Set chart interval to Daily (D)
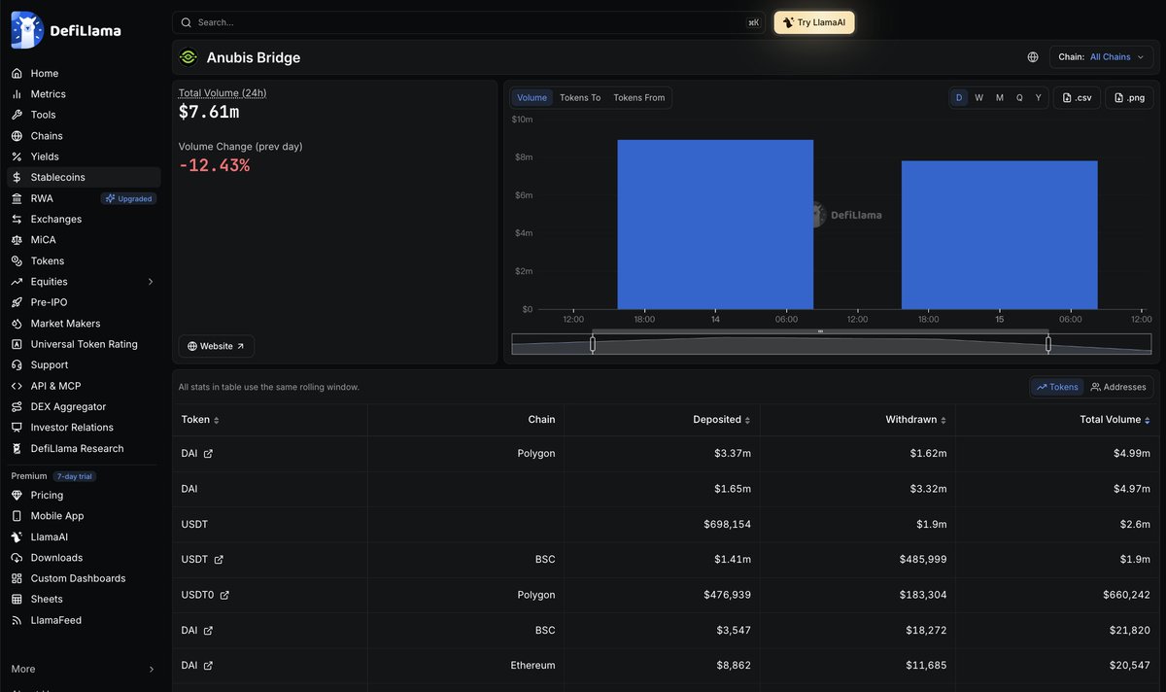The height and width of the screenshot is (692, 1166). (959, 97)
